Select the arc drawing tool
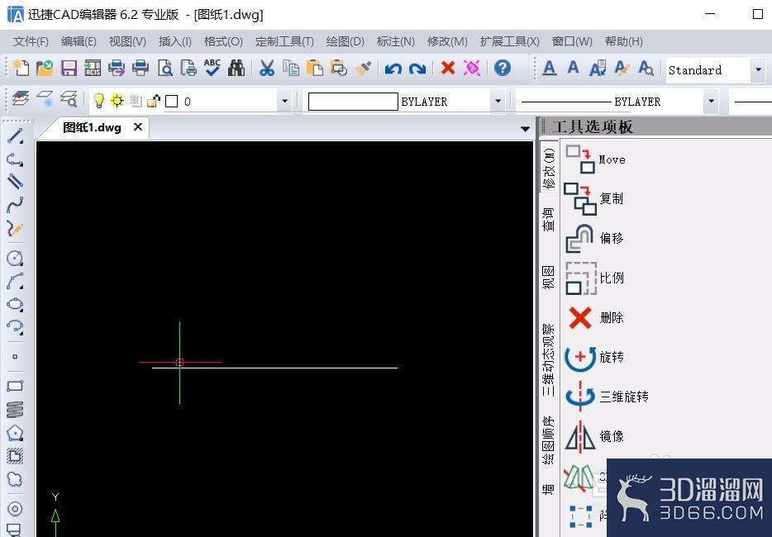Viewport: 772px width, 537px height. tap(15, 281)
